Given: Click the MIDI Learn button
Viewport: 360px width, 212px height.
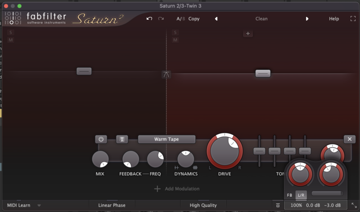Looking at the screenshot, I should (18, 205).
